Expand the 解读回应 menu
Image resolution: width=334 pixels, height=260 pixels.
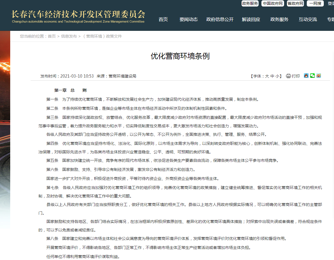pos(251,19)
